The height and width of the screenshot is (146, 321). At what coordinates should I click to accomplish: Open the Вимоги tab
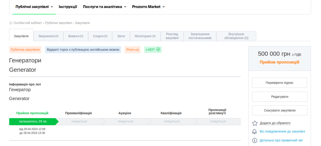(x=76, y=36)
